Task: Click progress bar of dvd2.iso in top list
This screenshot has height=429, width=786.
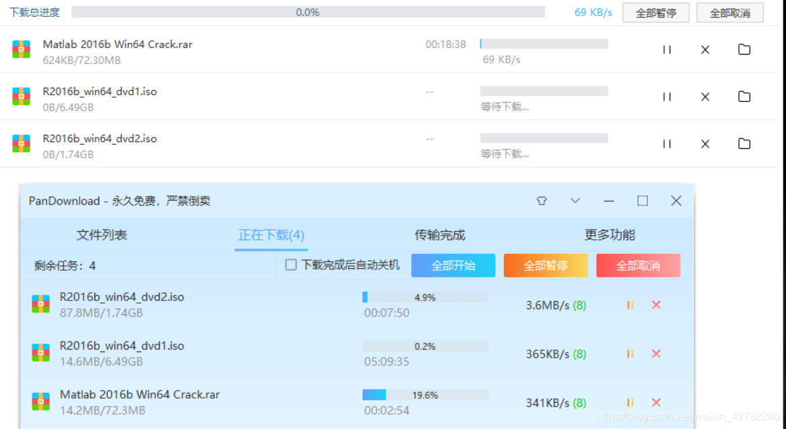Action: pos(544,138)
